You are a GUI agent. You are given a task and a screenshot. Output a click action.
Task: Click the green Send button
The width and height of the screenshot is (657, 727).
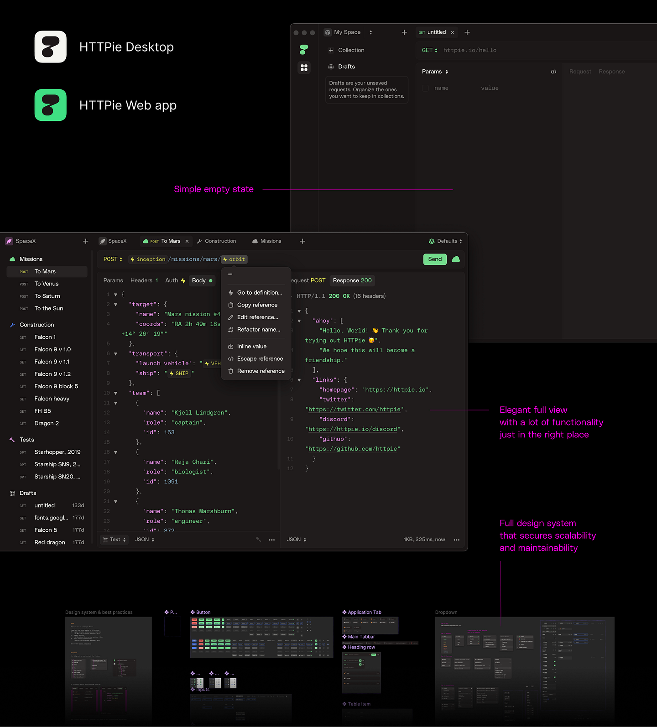(x=435, y=259)
